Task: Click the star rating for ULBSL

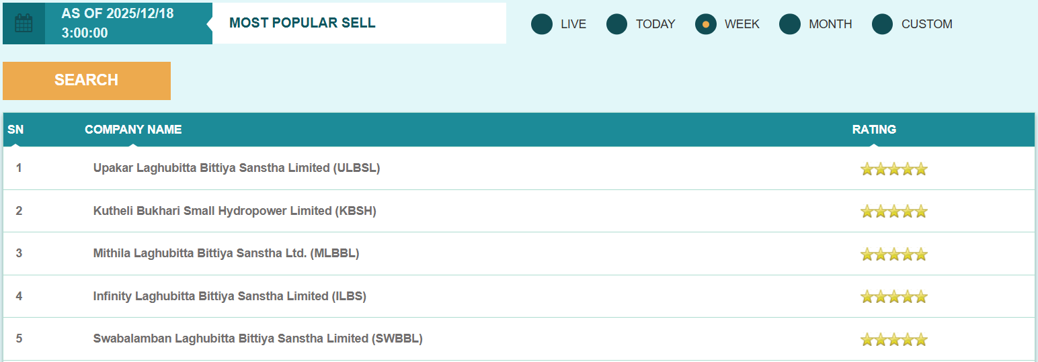Action: pos(893,169)
